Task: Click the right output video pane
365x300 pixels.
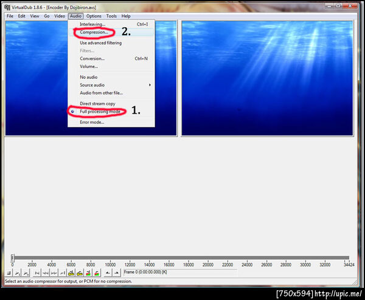Action: [x=267, y=78]
